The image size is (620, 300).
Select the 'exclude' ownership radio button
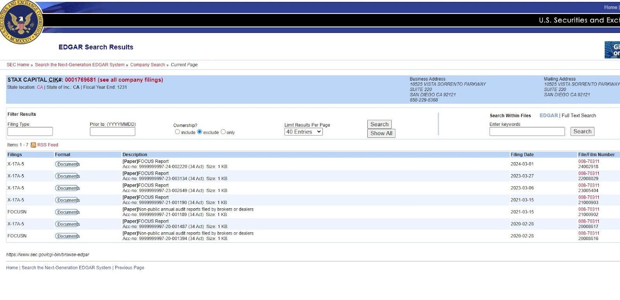pos(200,132)
